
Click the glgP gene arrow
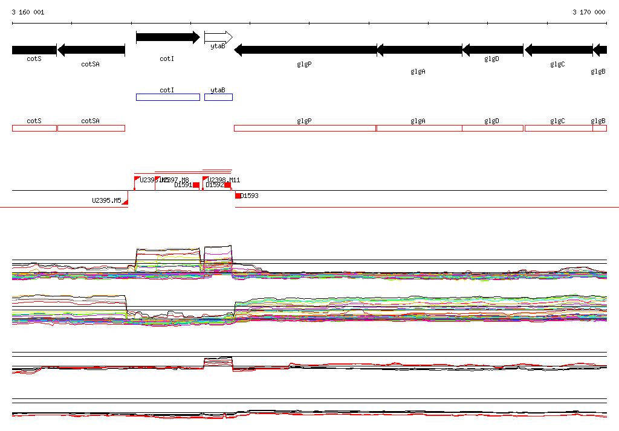(305, 50)
